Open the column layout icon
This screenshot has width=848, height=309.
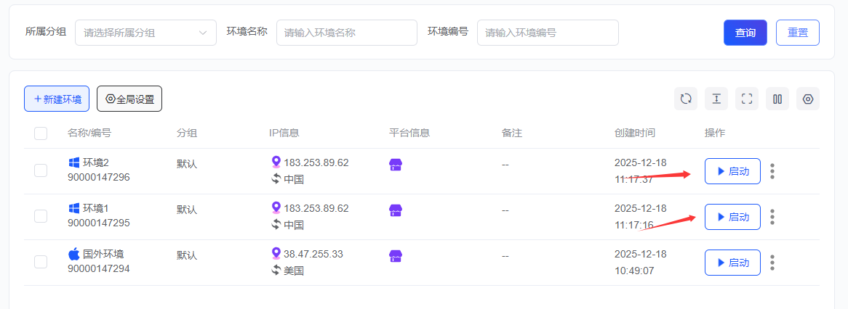[777, 99]
